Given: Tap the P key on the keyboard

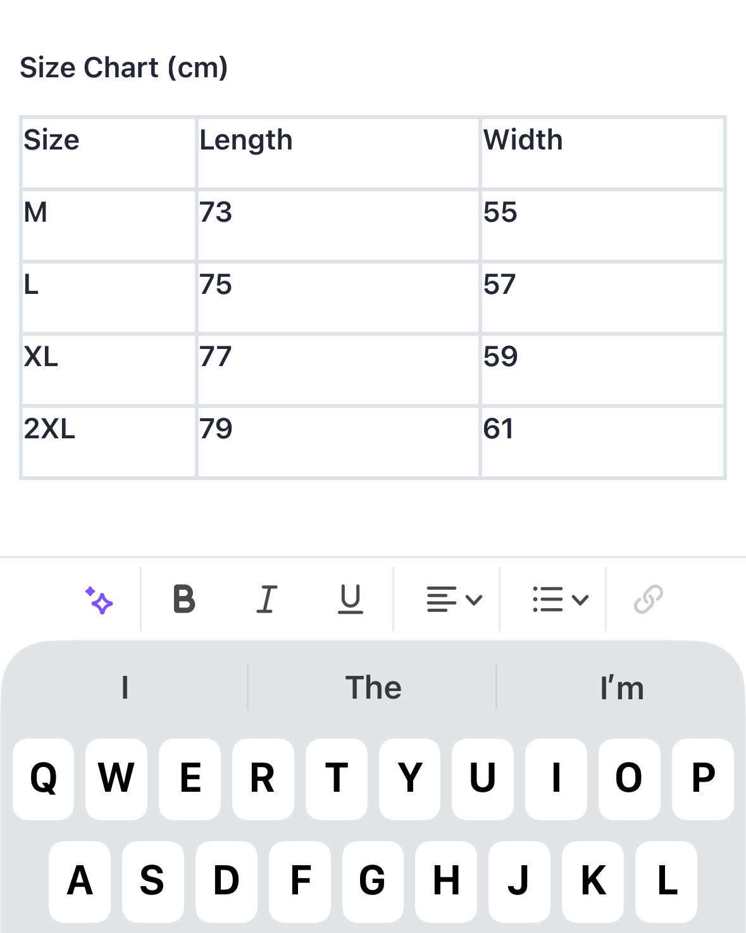Looking at the screenshot, I should point(703,779).
